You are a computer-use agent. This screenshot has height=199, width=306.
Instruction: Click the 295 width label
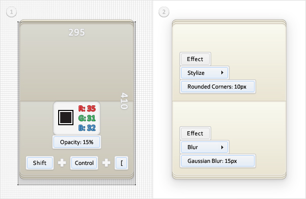click(x=76, y=33)
